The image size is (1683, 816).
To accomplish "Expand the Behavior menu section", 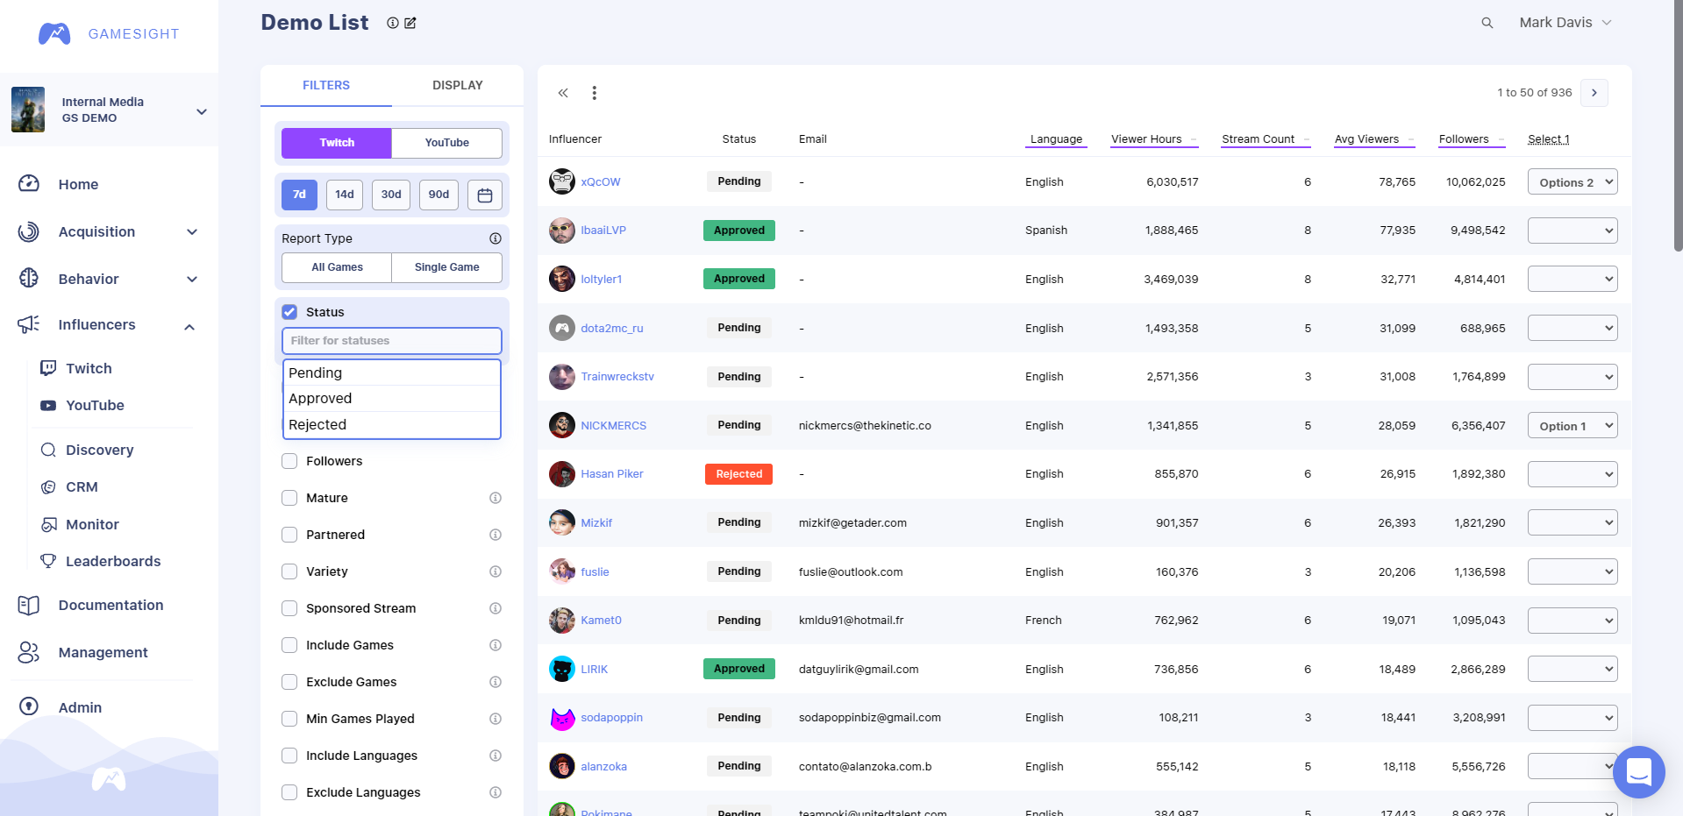I will tap(192, 280).
